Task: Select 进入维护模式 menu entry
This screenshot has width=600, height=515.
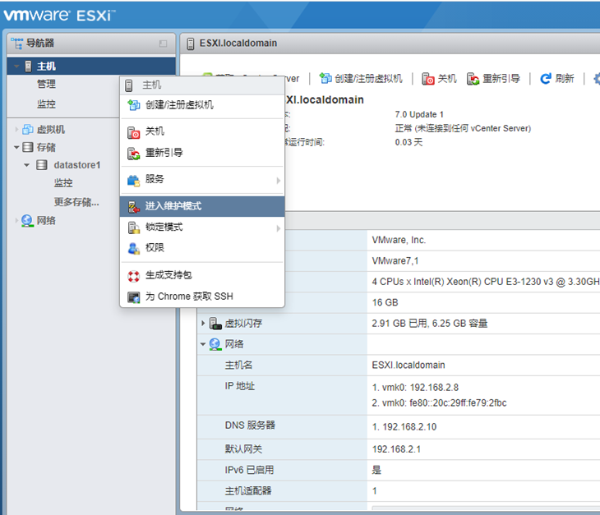Action: click(202, 206)
